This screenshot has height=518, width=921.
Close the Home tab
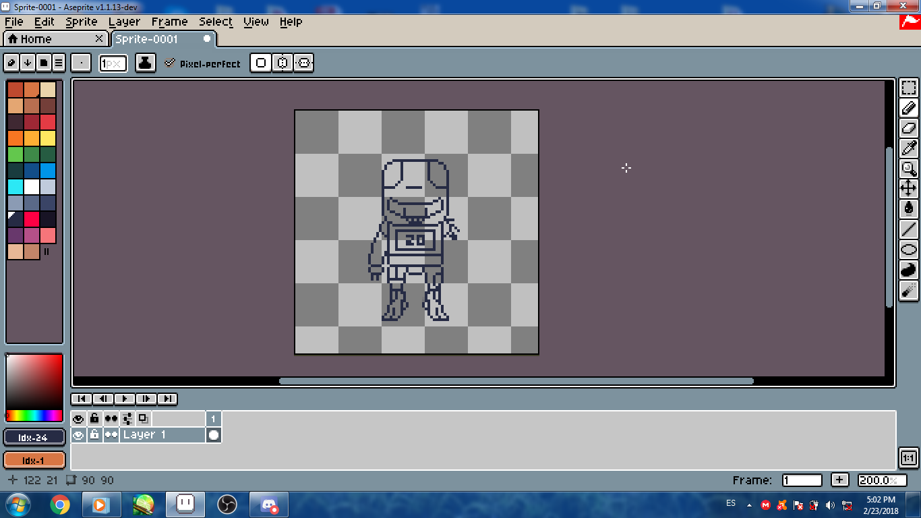click(x=99, y=39)
